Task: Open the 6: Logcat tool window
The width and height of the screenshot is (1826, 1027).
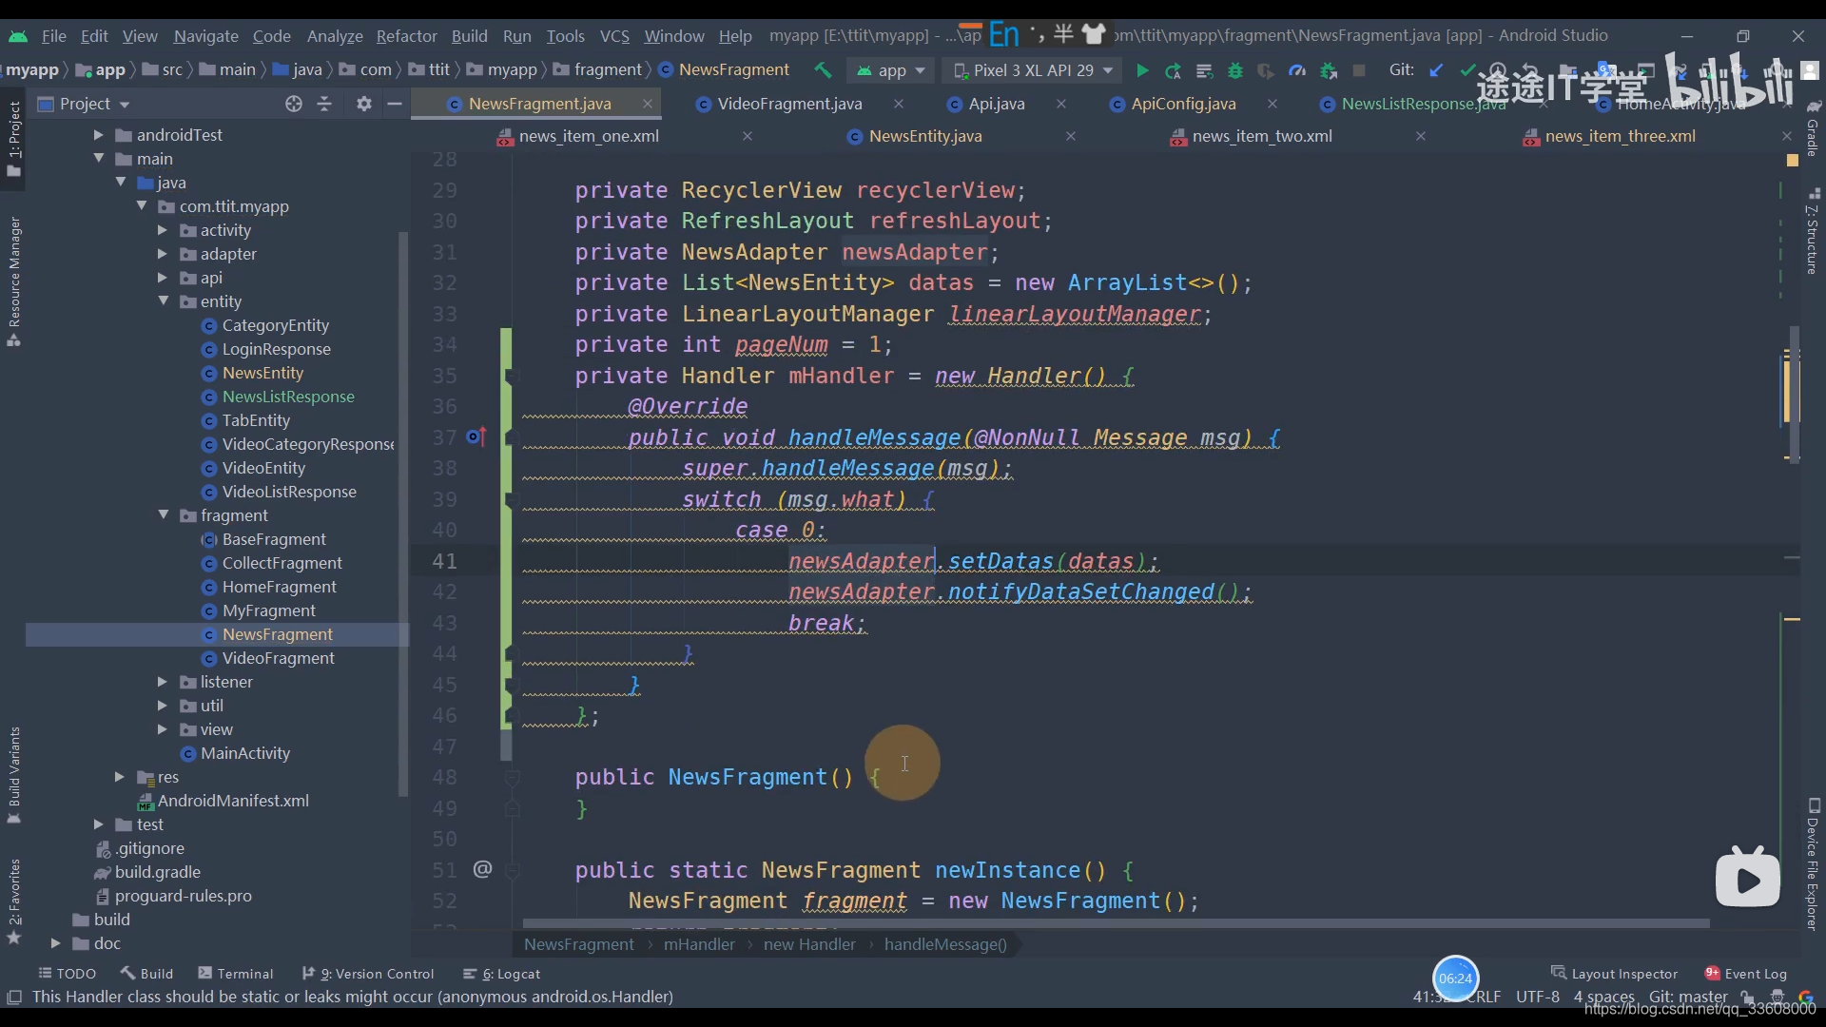Action: coord(501,974)
